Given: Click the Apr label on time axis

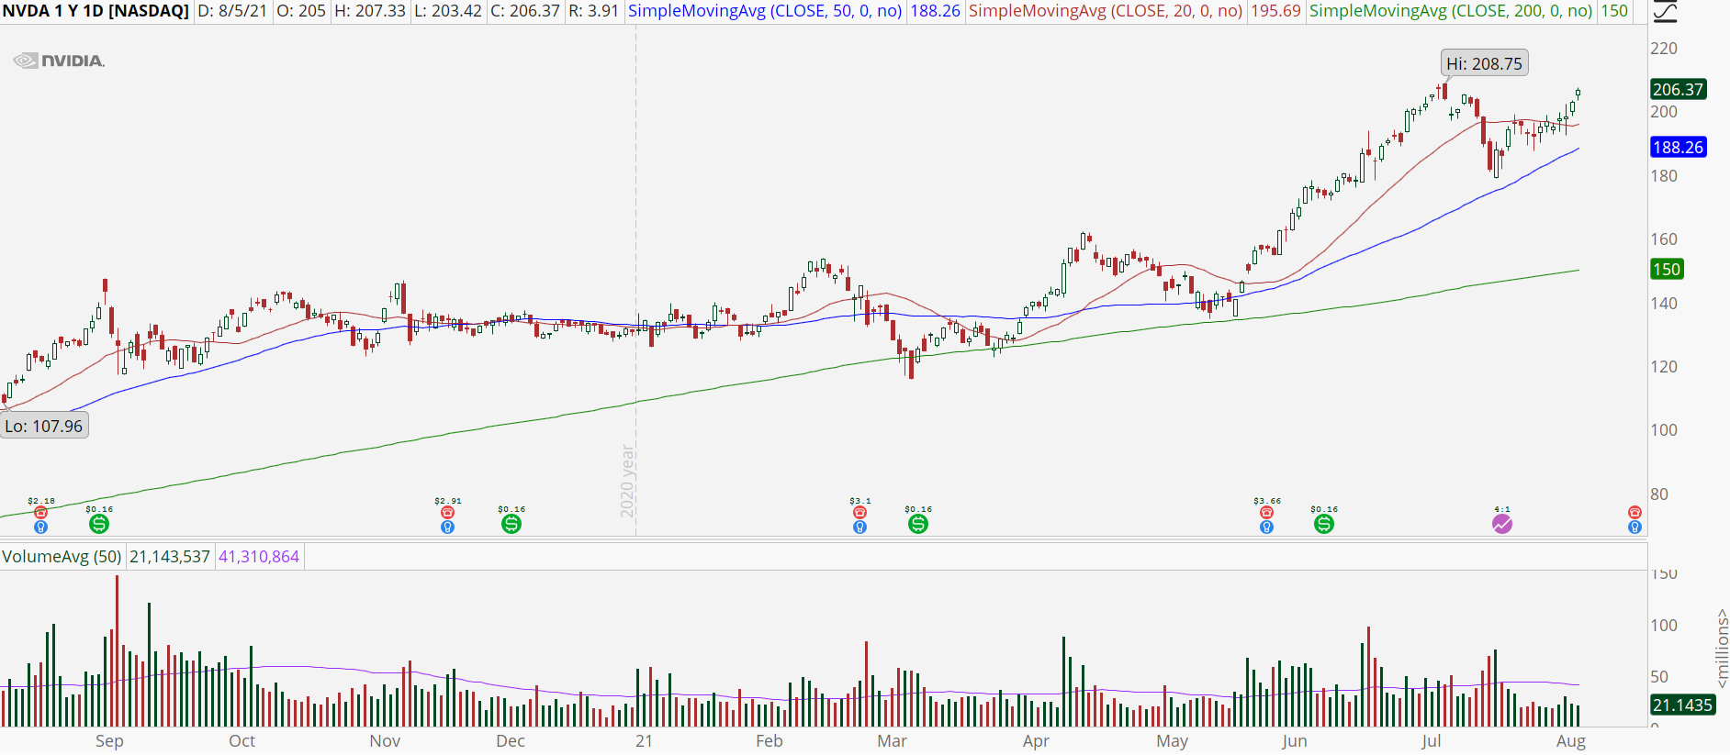Looking at the screenshot, I should (1036, 741).
